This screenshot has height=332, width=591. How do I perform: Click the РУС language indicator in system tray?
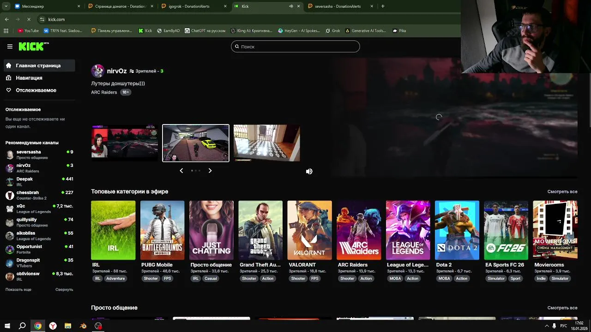(563, 326)
